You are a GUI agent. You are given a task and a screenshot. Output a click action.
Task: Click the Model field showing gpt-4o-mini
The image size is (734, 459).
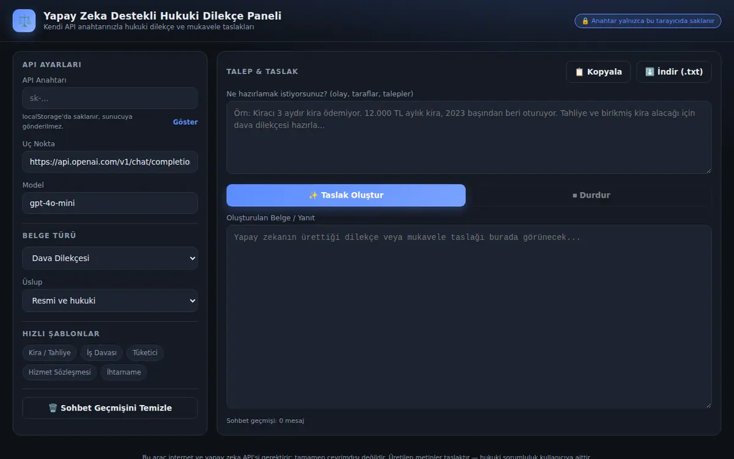click(110, 203)
